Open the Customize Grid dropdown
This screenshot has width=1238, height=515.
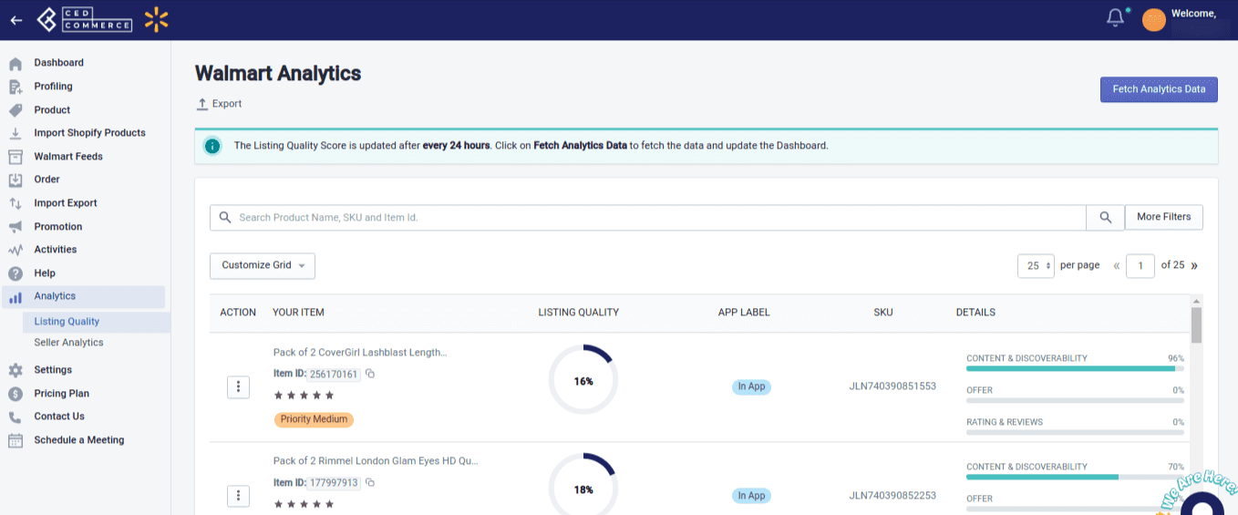point(263,265)
